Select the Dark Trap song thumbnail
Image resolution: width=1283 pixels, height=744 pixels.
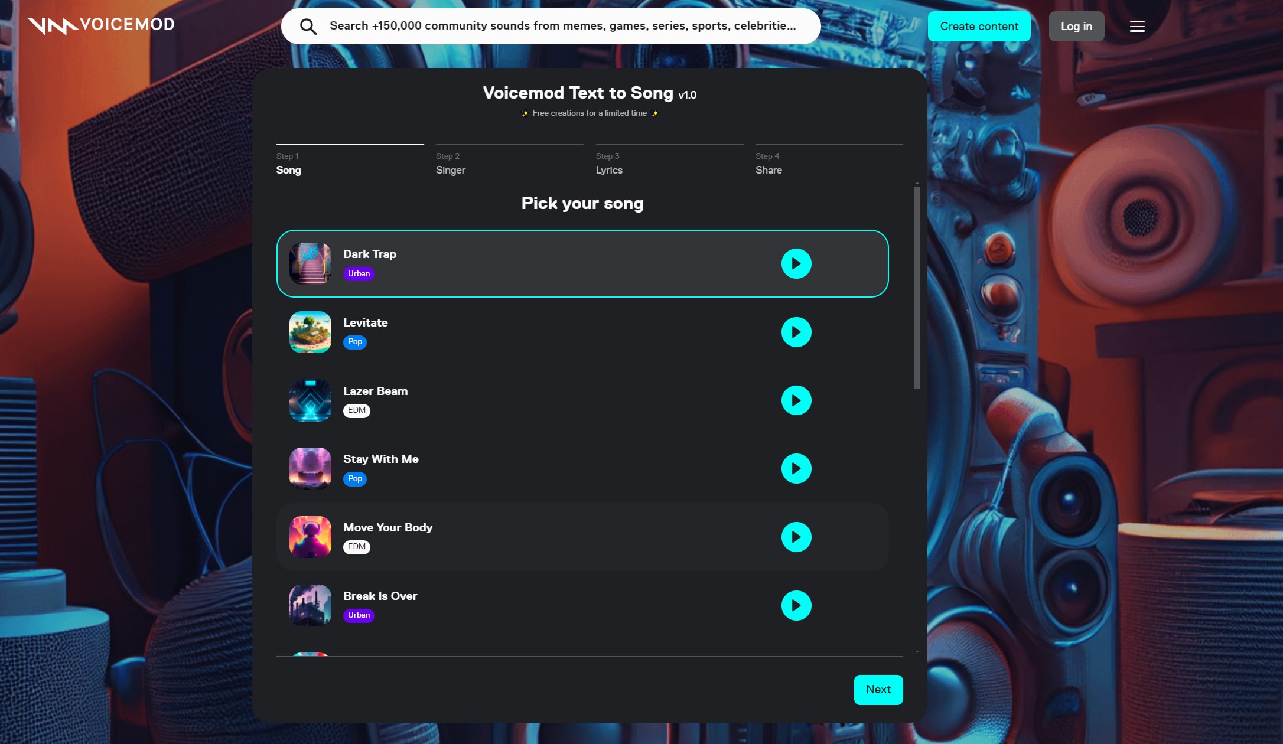(310, 263)
